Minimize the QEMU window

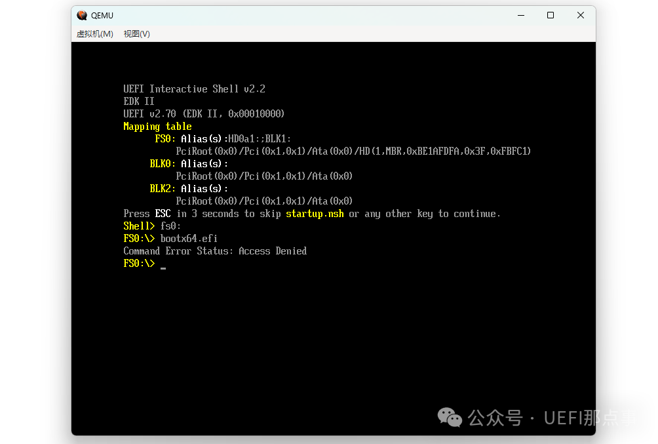click(520, 16)
